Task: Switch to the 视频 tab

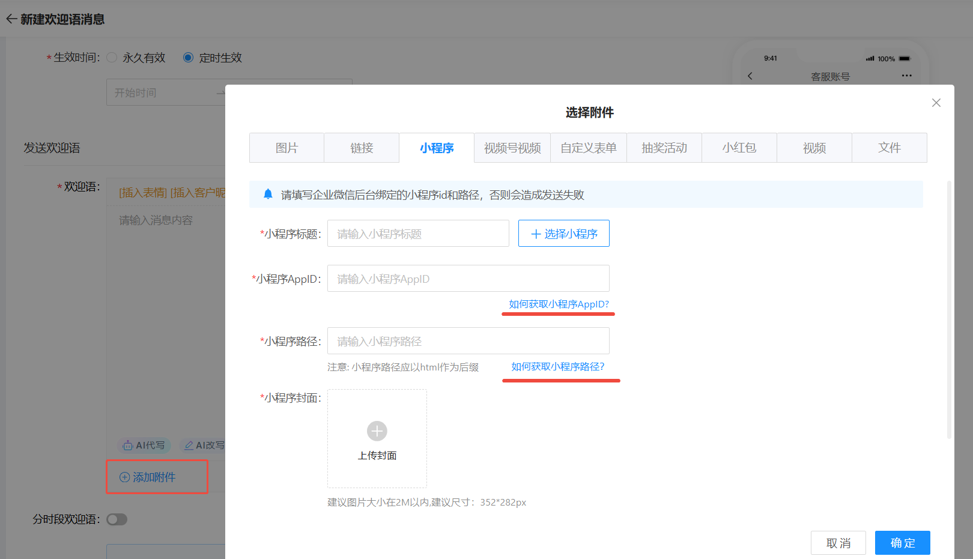Action: [x=814, y=148]
